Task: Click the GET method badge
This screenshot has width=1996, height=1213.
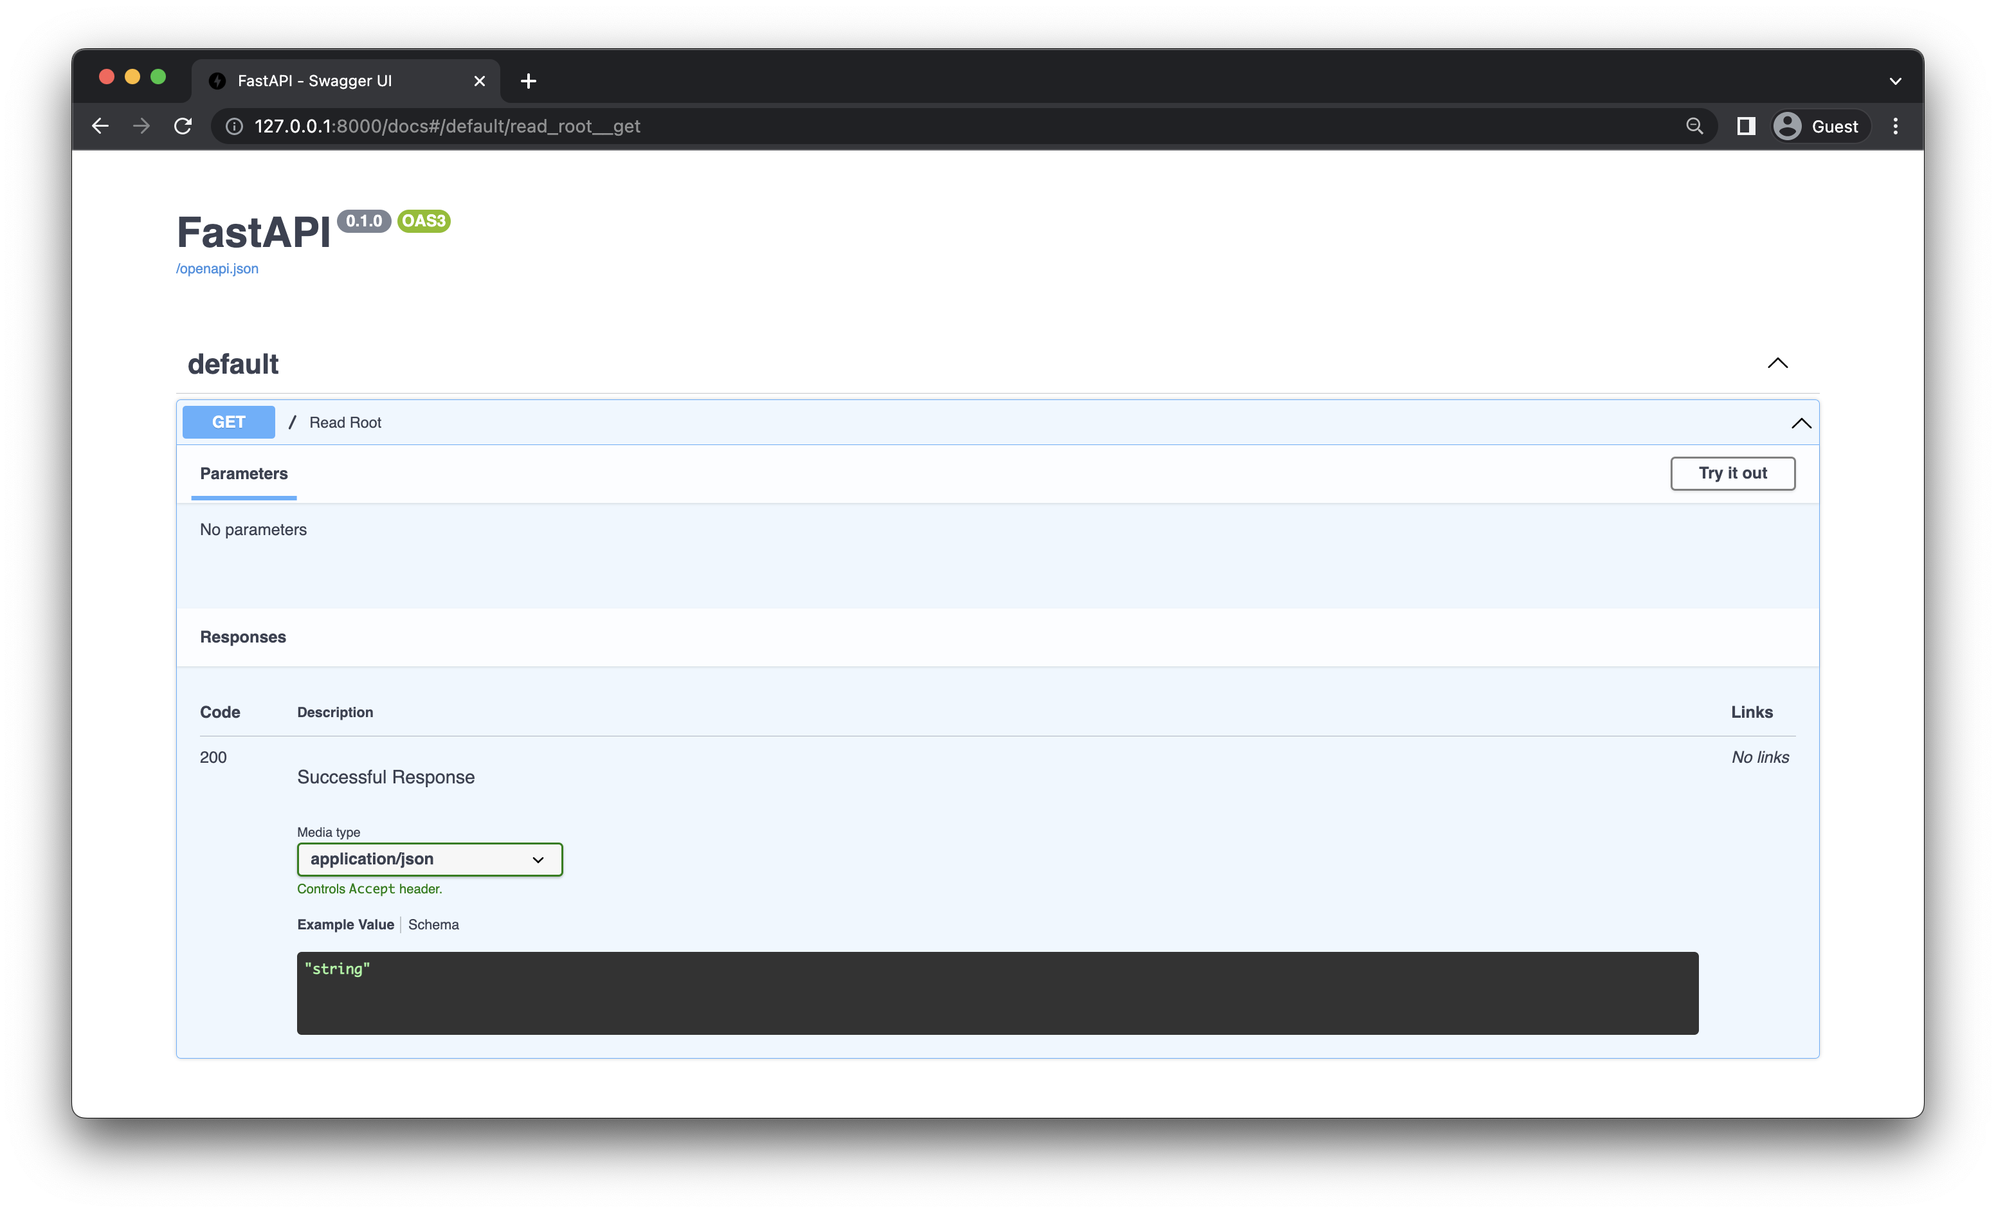Action: click(228, 422)
